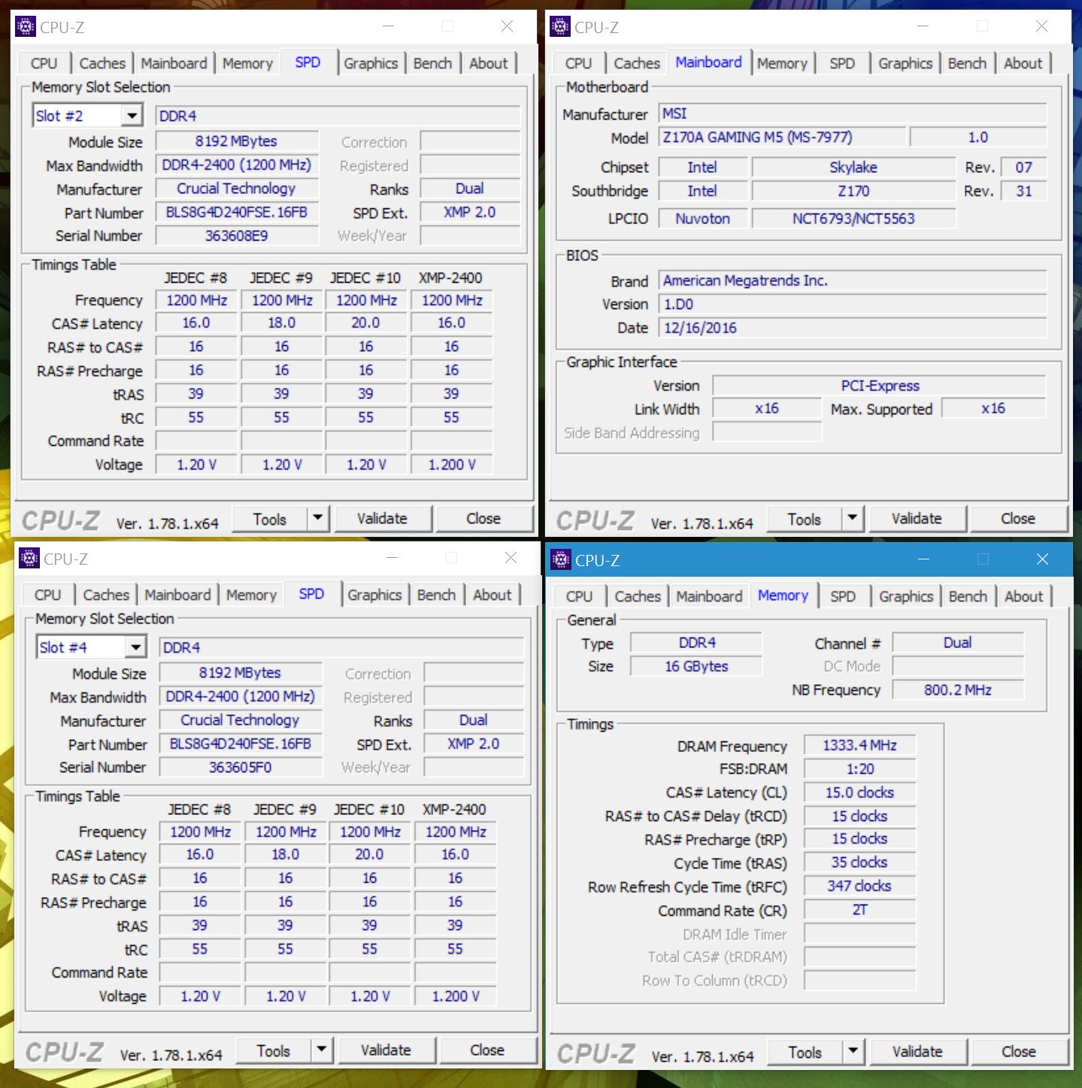Viewport: 1082px width, 1088px height.
Task: Click the PCI-Express version field
Action: [x=880, y=386]
